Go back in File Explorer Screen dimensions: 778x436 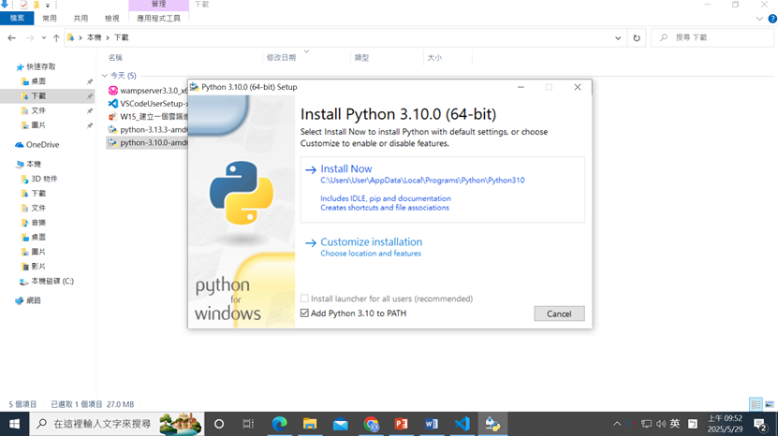(11, 37)
